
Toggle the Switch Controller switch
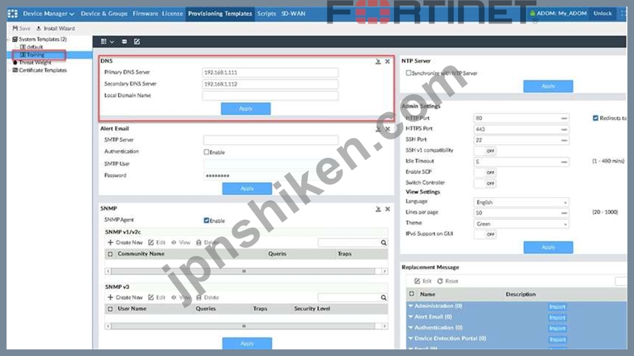tap(485, 183)
